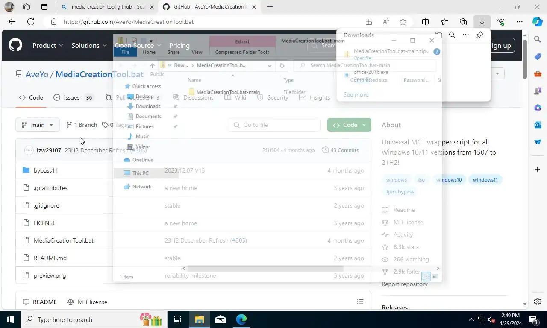The image size is (547, 328).
Task: Pin the Downloads popup
Action: (479, 35)
